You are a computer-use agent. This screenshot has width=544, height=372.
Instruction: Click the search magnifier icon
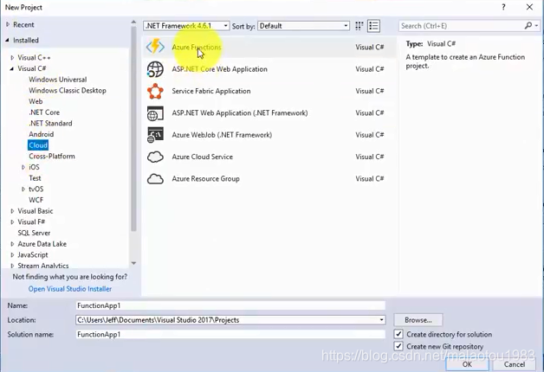point(528,26)
